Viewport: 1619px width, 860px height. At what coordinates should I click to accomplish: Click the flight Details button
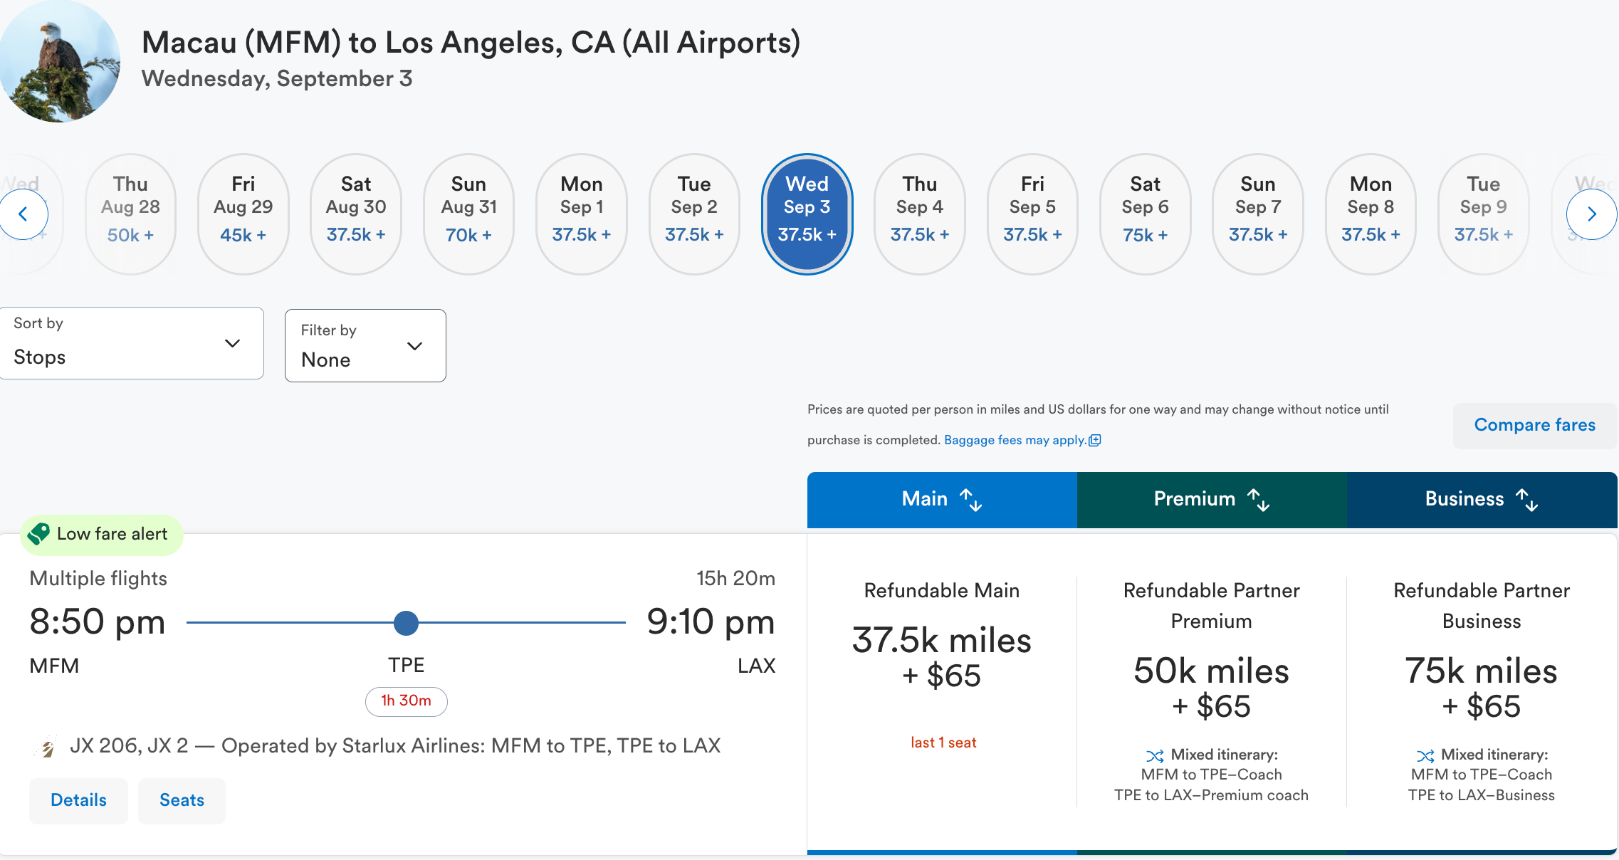click(x=78, y=800)
